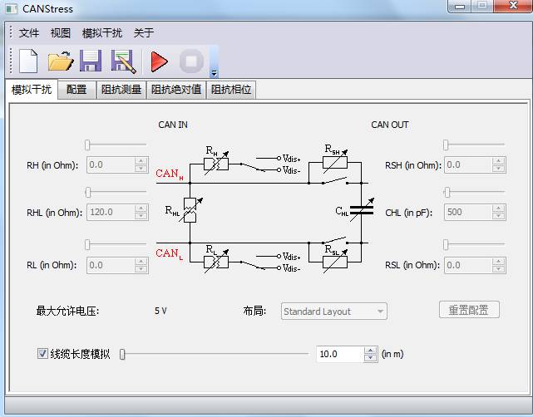Viewport: 533px width, 417px height.
Task: Open a file with the folder icon
Action: [60, 61]
